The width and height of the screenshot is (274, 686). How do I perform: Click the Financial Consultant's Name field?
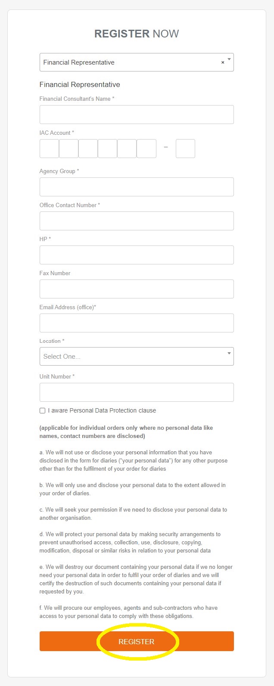[137, 115]
